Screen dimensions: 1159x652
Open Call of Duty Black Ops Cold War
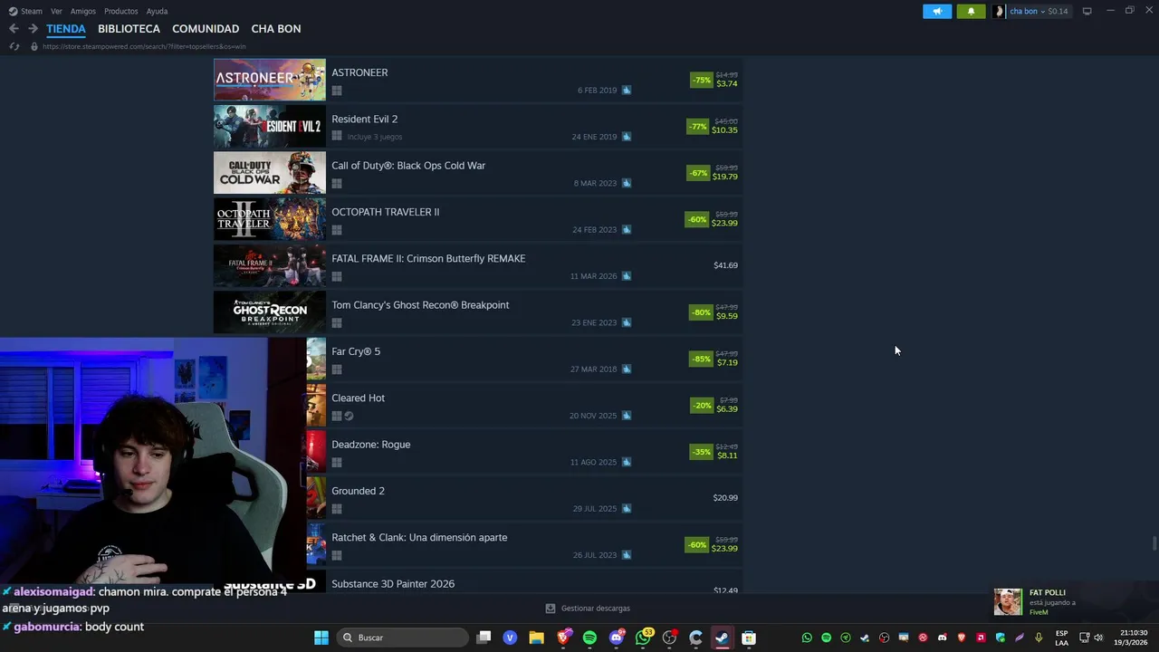[408, 166]
